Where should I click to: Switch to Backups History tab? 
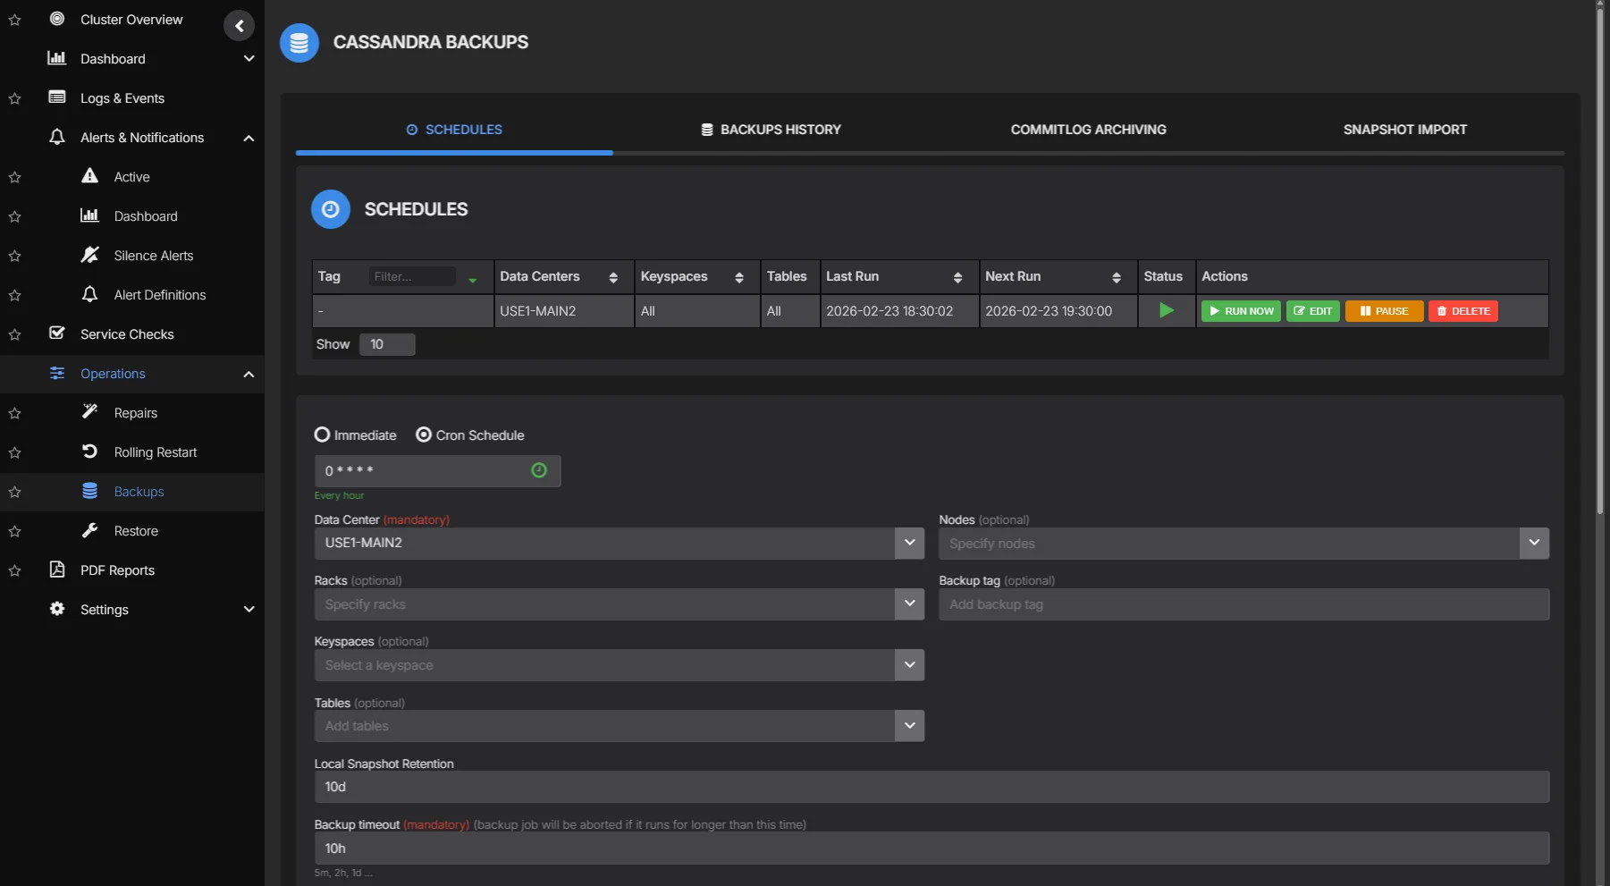(771, 130)
